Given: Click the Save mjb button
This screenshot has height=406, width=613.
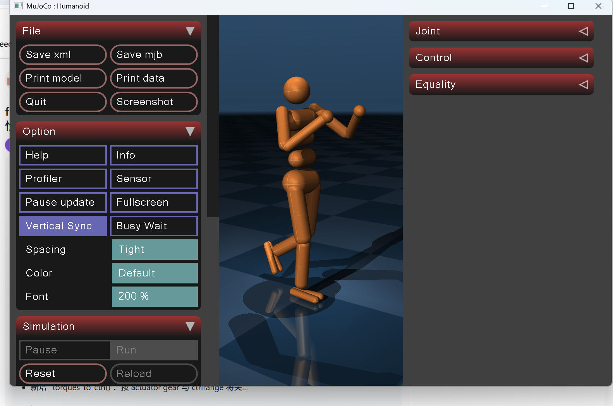Looking at the screenshot, I should (154, 55).
